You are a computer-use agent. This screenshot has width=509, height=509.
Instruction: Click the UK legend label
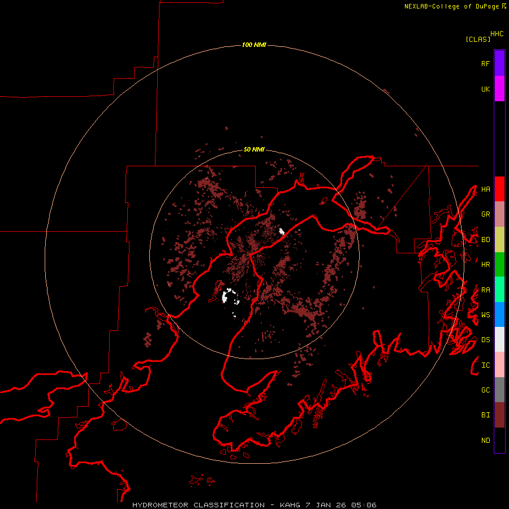click(x=485, y=89)
